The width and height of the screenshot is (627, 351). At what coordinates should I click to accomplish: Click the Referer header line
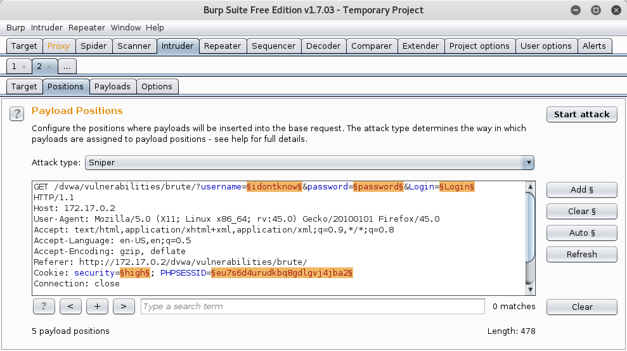tap(171, 262)
